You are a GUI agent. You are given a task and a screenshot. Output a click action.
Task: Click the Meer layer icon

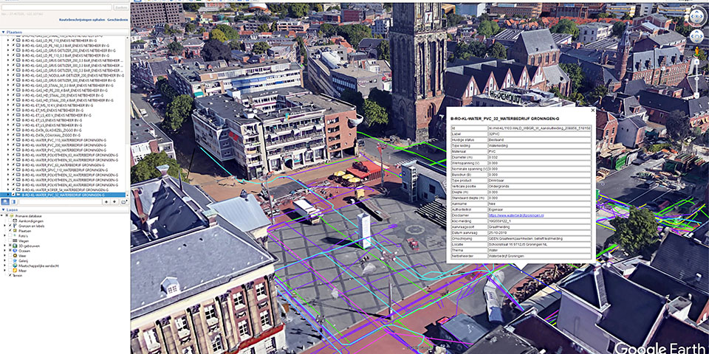(15, 271)
